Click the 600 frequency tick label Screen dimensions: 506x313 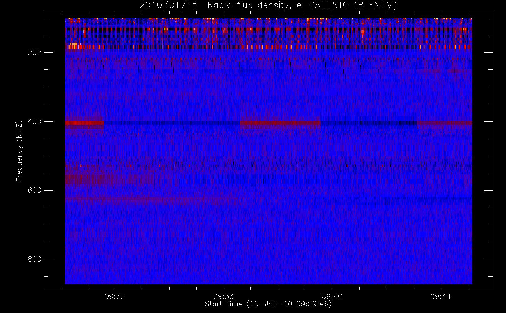point(35,190)
